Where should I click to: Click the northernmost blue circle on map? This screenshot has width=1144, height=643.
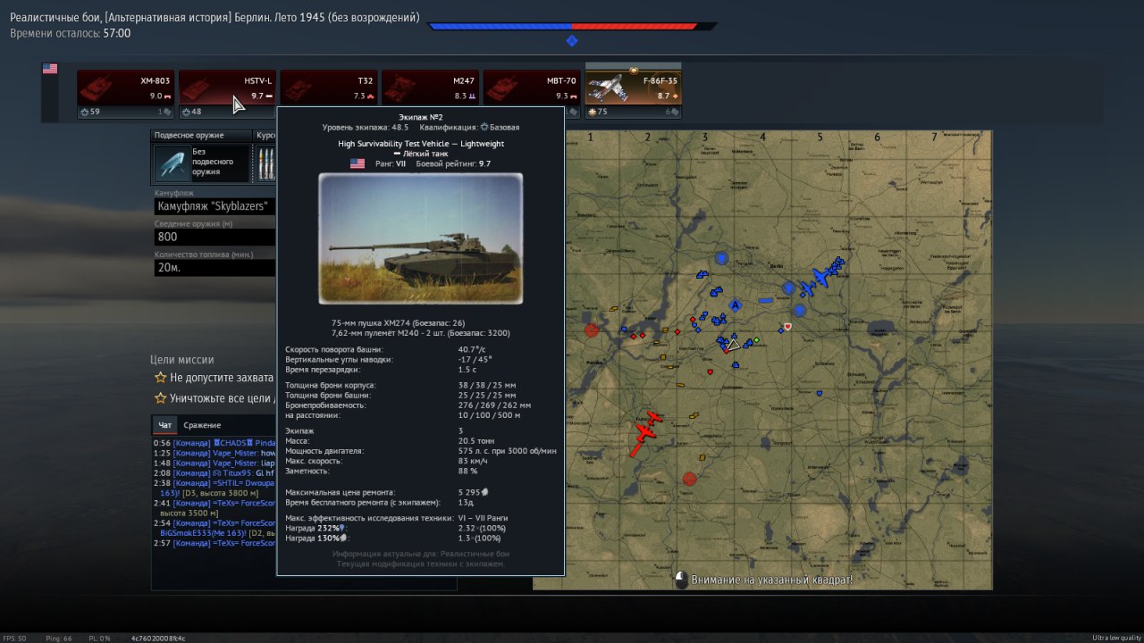[723, 258]
